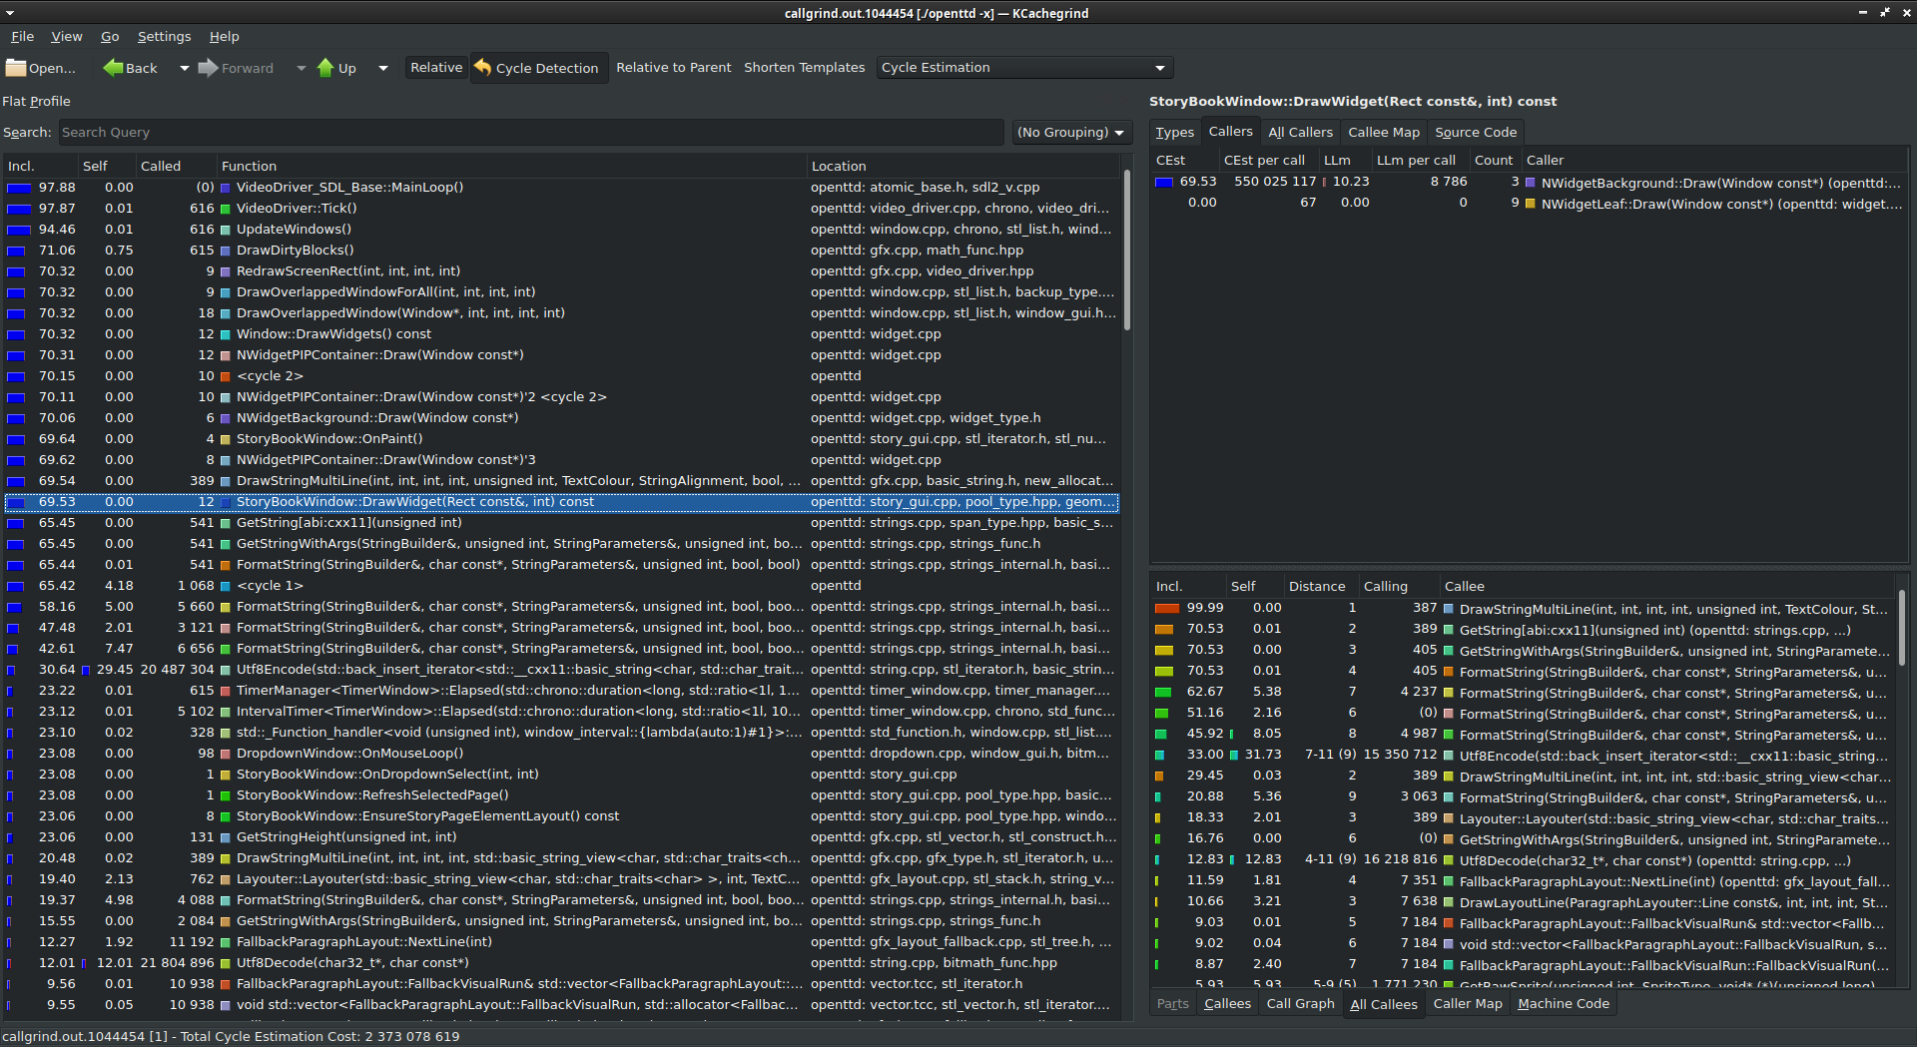Click the window menu icon in title bar
This screenshot has width=1917, height=1047.
(10, 13)
